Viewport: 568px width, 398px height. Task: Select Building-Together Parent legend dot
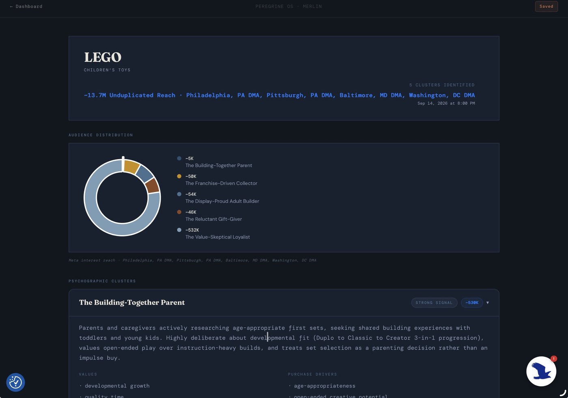[x=179, y=158]
